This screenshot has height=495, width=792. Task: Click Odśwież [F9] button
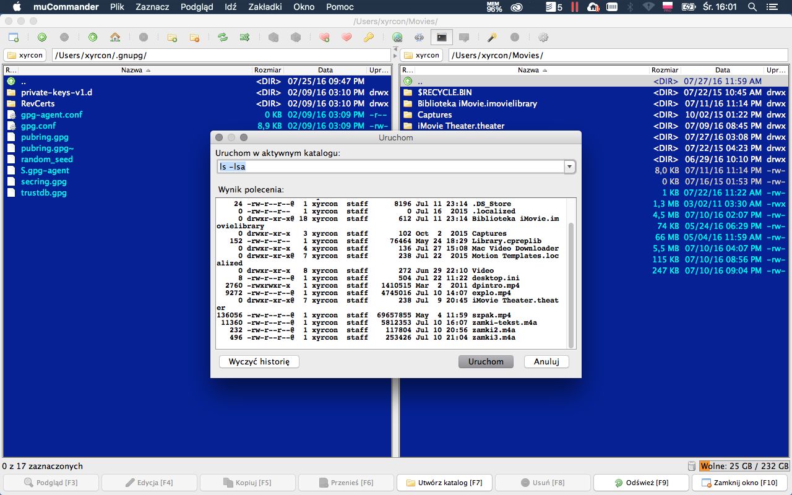pos(641,483)
